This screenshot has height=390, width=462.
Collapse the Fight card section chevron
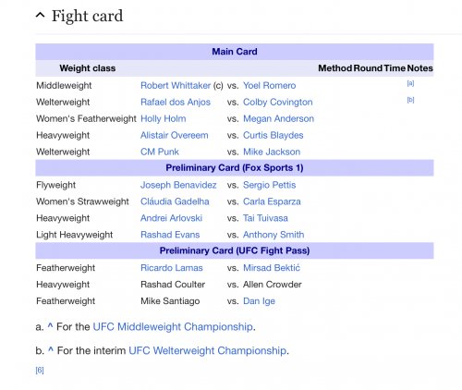41,15
